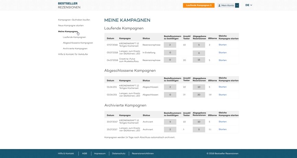297x158 pixels.
Task: Click Bestellnummern box '0' for Creatine-Pulver campaign
Action: (x=170, y=60)
